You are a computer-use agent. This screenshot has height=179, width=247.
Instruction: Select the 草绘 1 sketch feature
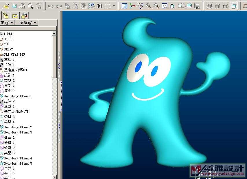9,60
